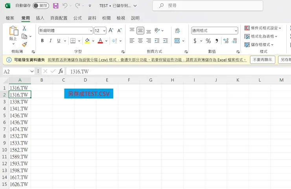Expand the number format combo box
Viewport: 291px width, 189px height.
click(x=236, y=31)
